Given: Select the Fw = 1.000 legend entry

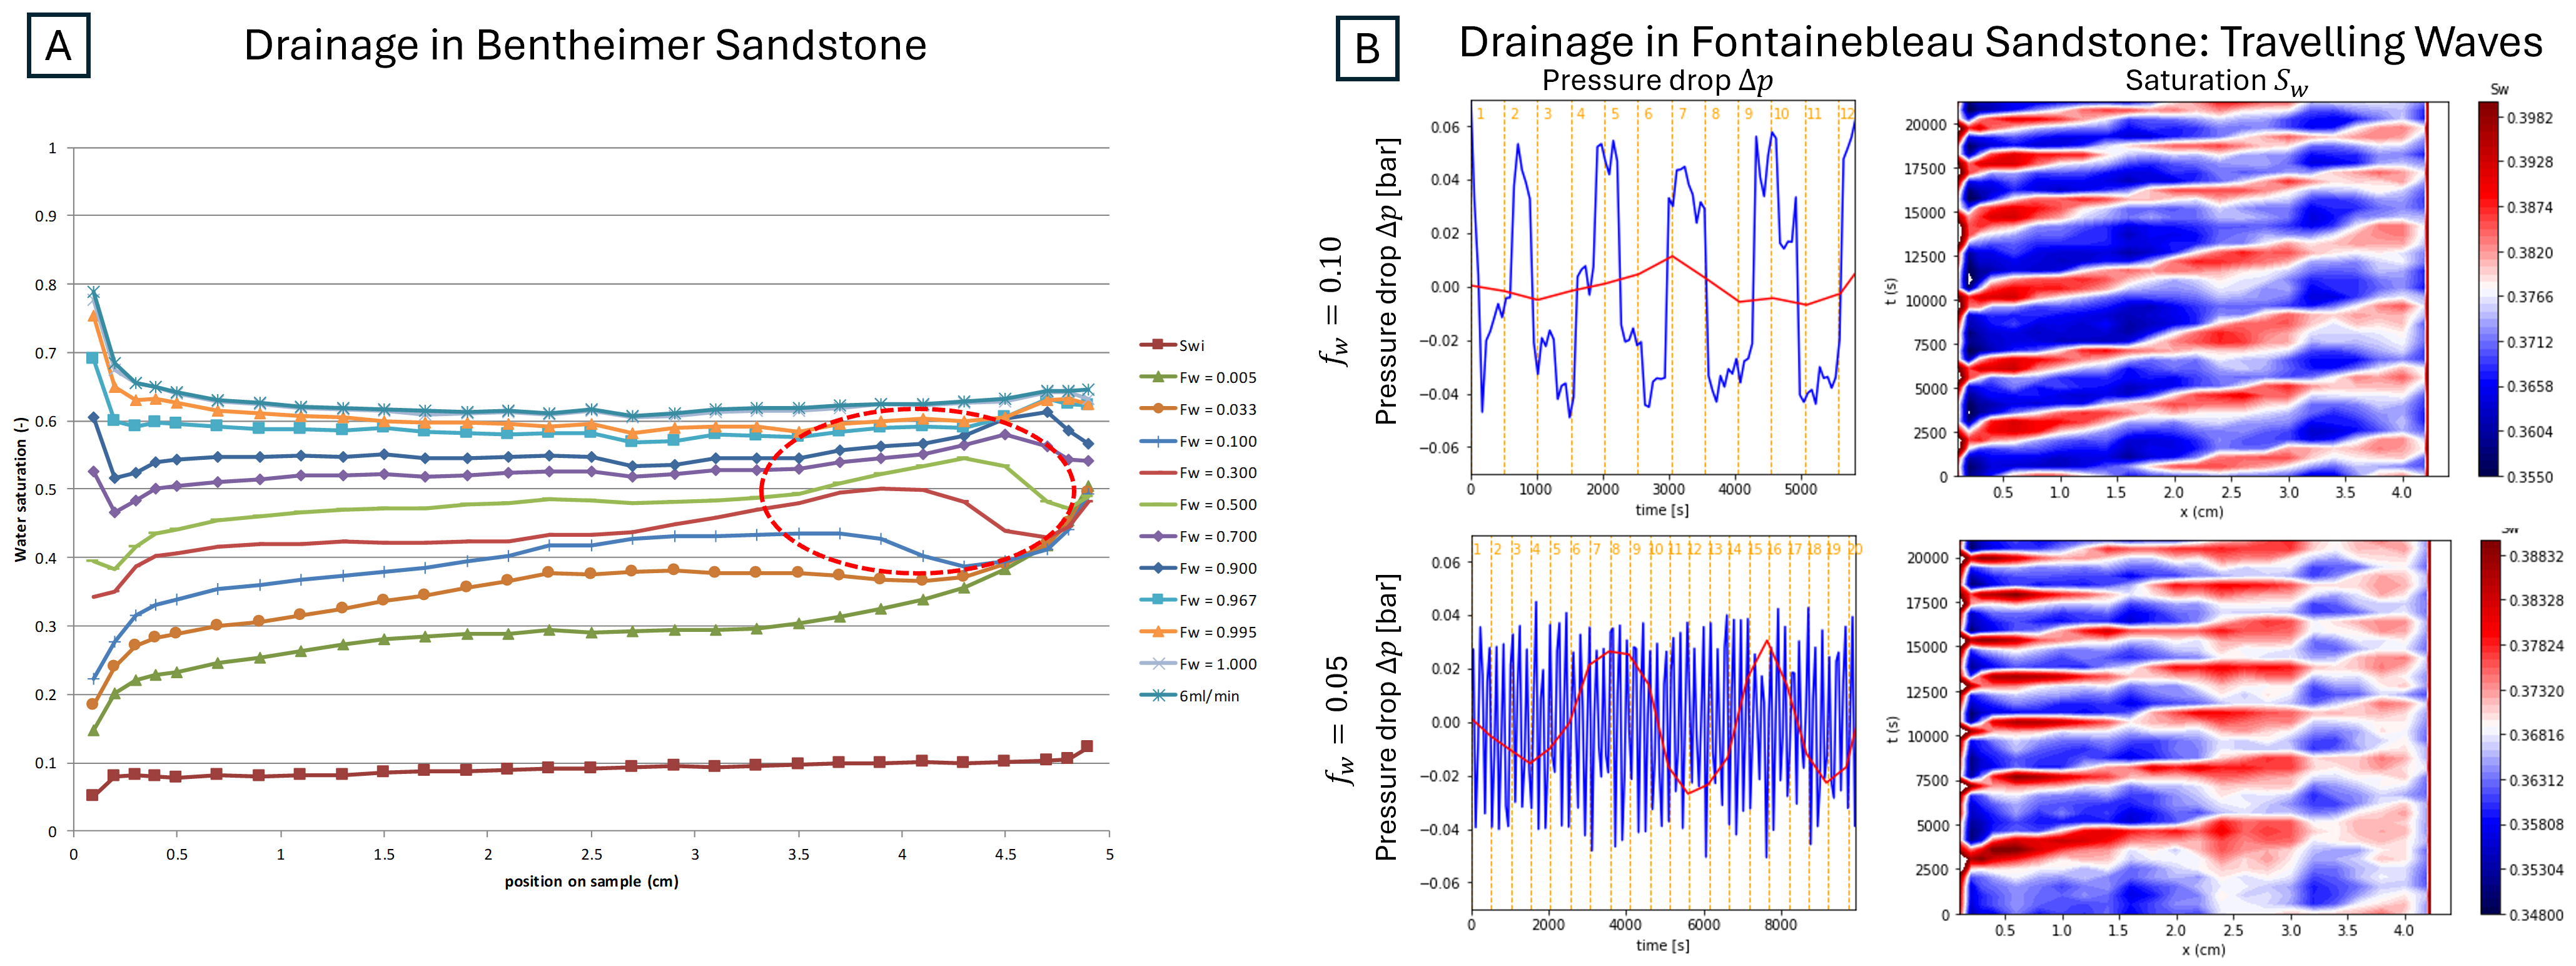Looking at the screenshot, I should point(1216,664).
